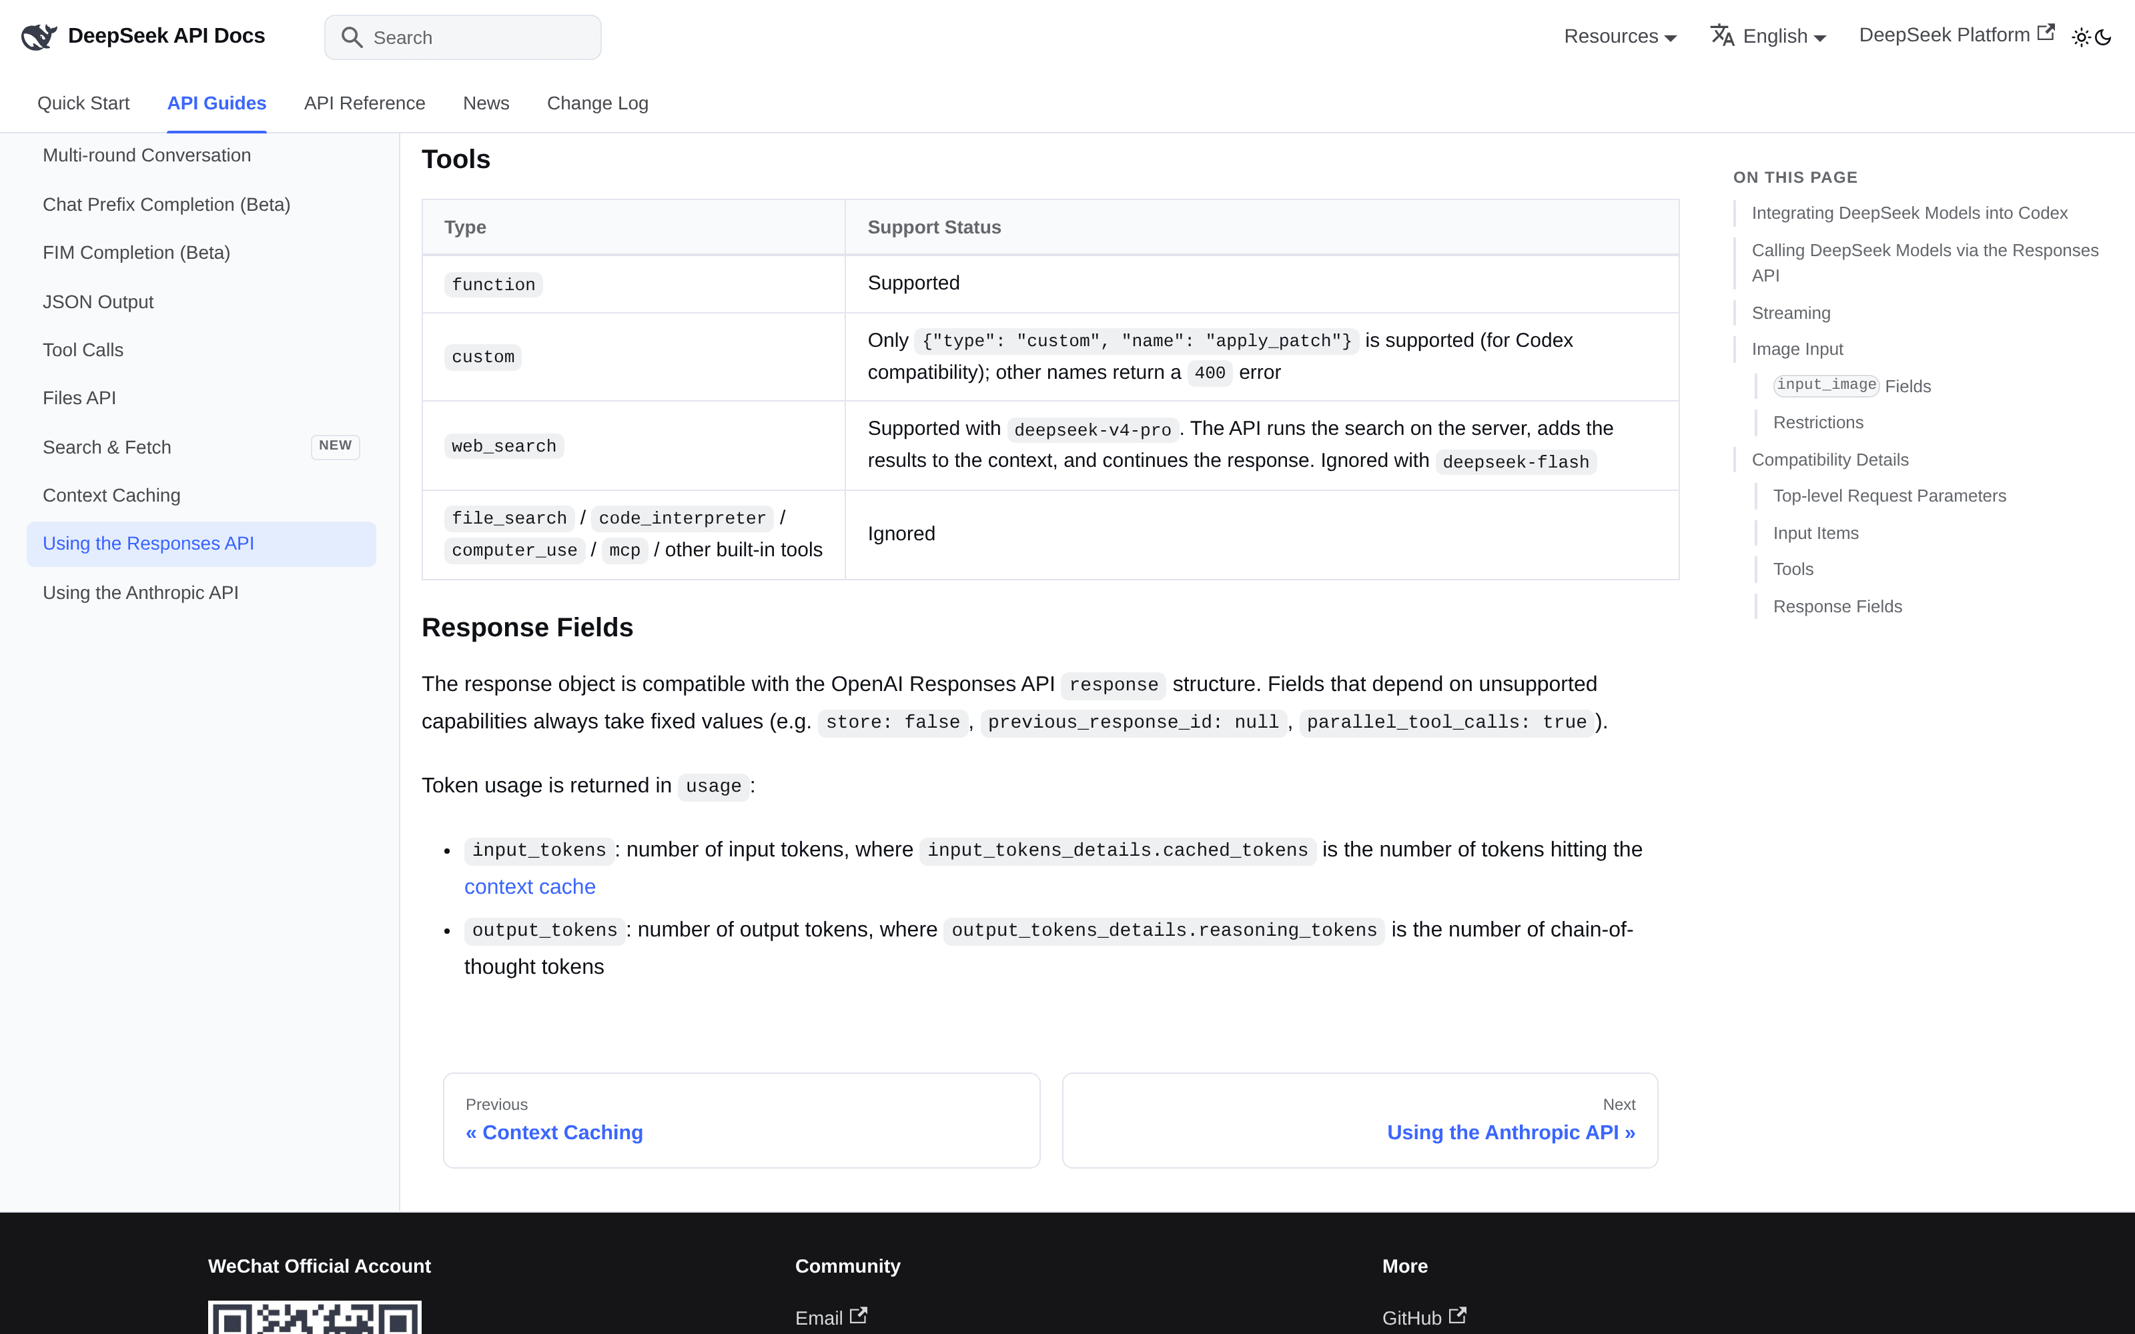This screenshot has height=1334, width=2135.
Task: Click the language translate icon
Action: pyautogui.click(x=1722, y=36)
